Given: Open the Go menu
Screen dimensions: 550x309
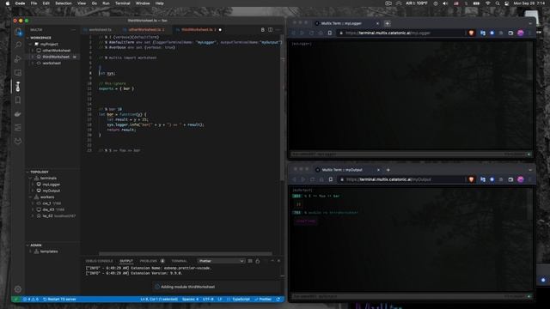Looking at the screenshot, I should click(x=94, y=3).
